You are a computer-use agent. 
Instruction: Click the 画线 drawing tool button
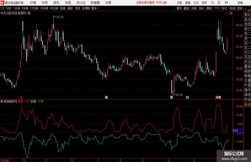pos(209,8)
